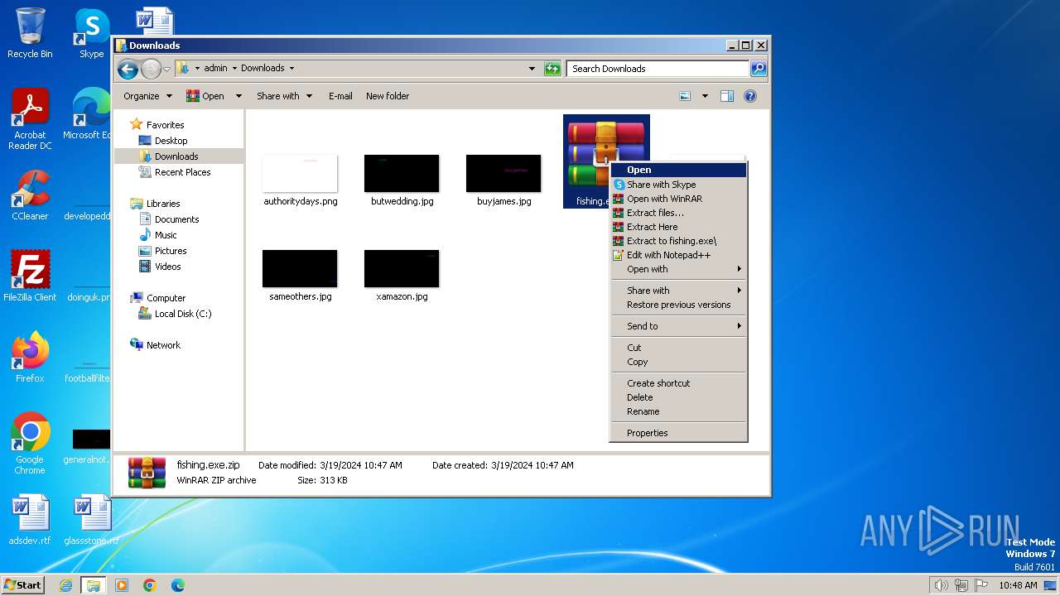Viewport: 1060px width, 596px height.
Task: Show the preview pane icon
Action: point(726,96)
